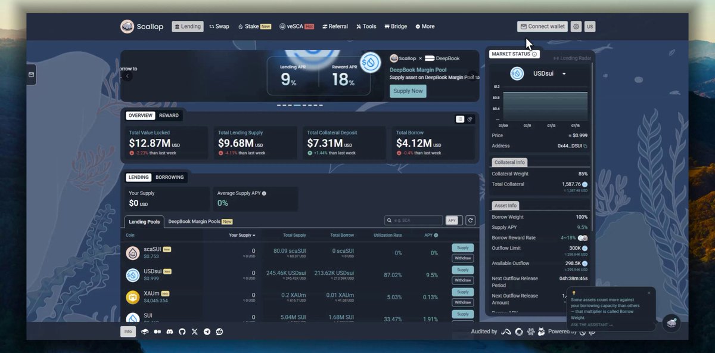Click Withdraw for the scaSUI pool
Image resolution: width=715 pixels, height=353 pixels.
coord(463,258)
